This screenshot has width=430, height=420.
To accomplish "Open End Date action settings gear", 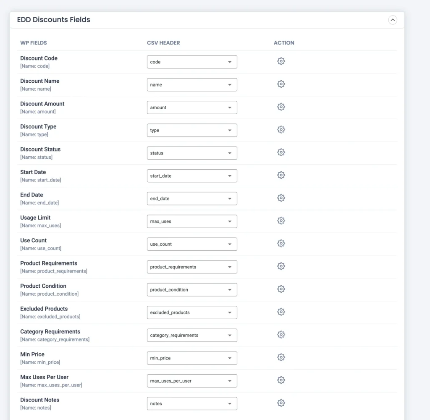I will pyautogui.click(x=281, y=198).
